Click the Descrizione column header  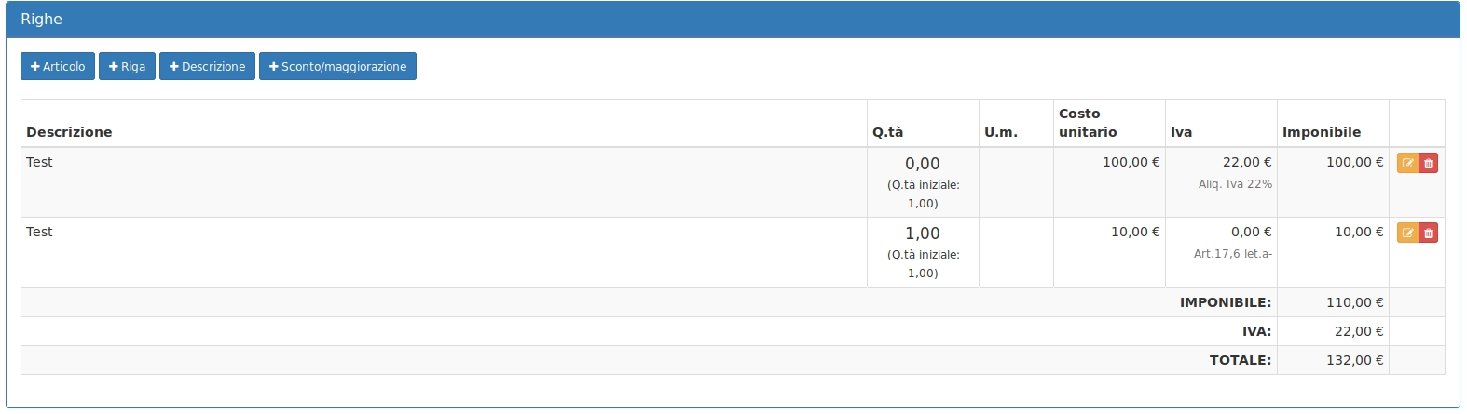point(69,132)
